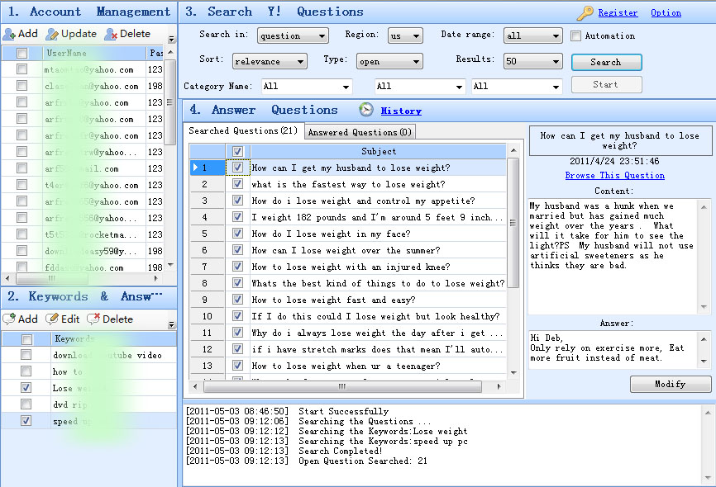This screenshot has width=716, height=487.
Task: Open the 'Search in' question dropdown
Action: point(293,35)
